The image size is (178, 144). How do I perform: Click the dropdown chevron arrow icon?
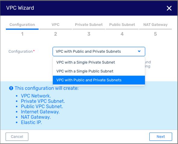tap(139, 51)
